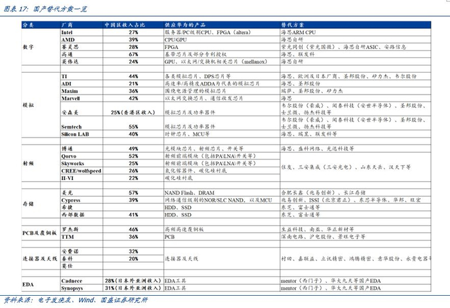The image size is (450, 308).
Task: Click the '32%' value for 安费诺
Action: 134,251
